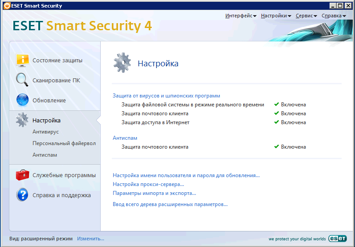This screenshot has width=355, height=247.
Task: Open the Сервис dropdown menu
Action: 306,16
